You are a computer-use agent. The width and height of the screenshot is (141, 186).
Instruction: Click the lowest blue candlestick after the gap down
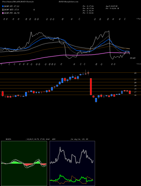pyautogui.click(x=96, y=100)
